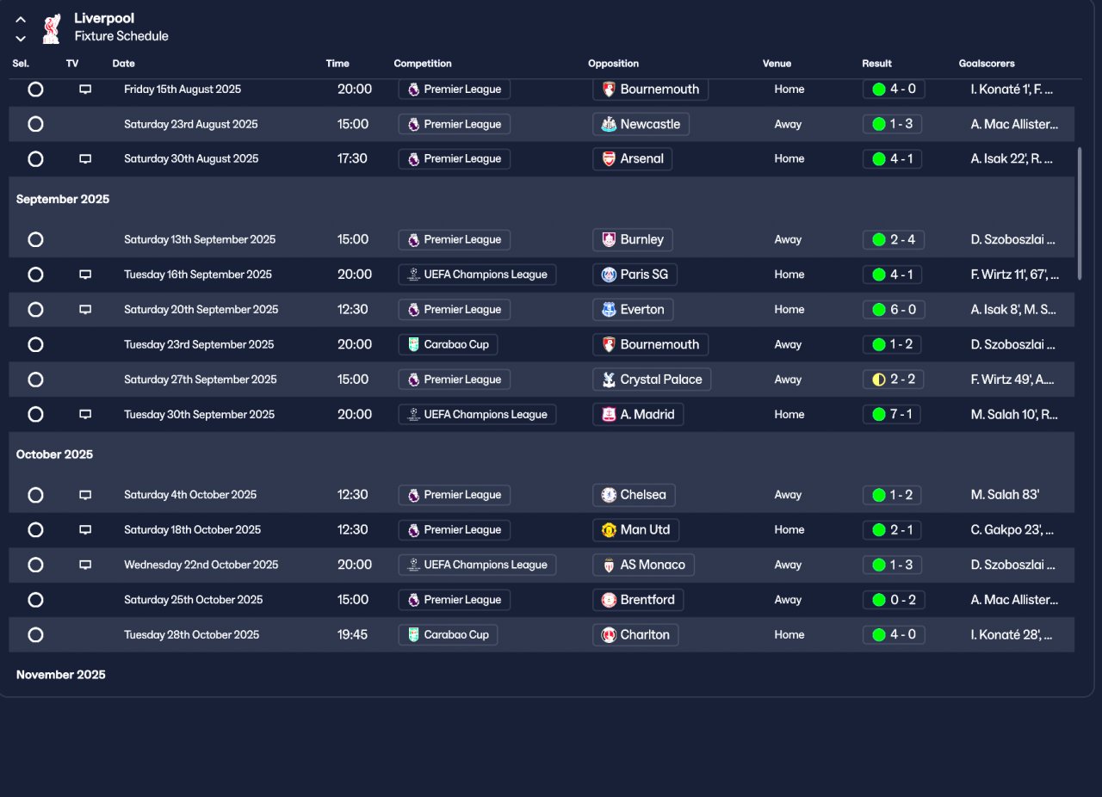Click the Brentford club badge
Image resolution: width=1102 pixels, height=797 pixels.
click(x=609, y=600)
